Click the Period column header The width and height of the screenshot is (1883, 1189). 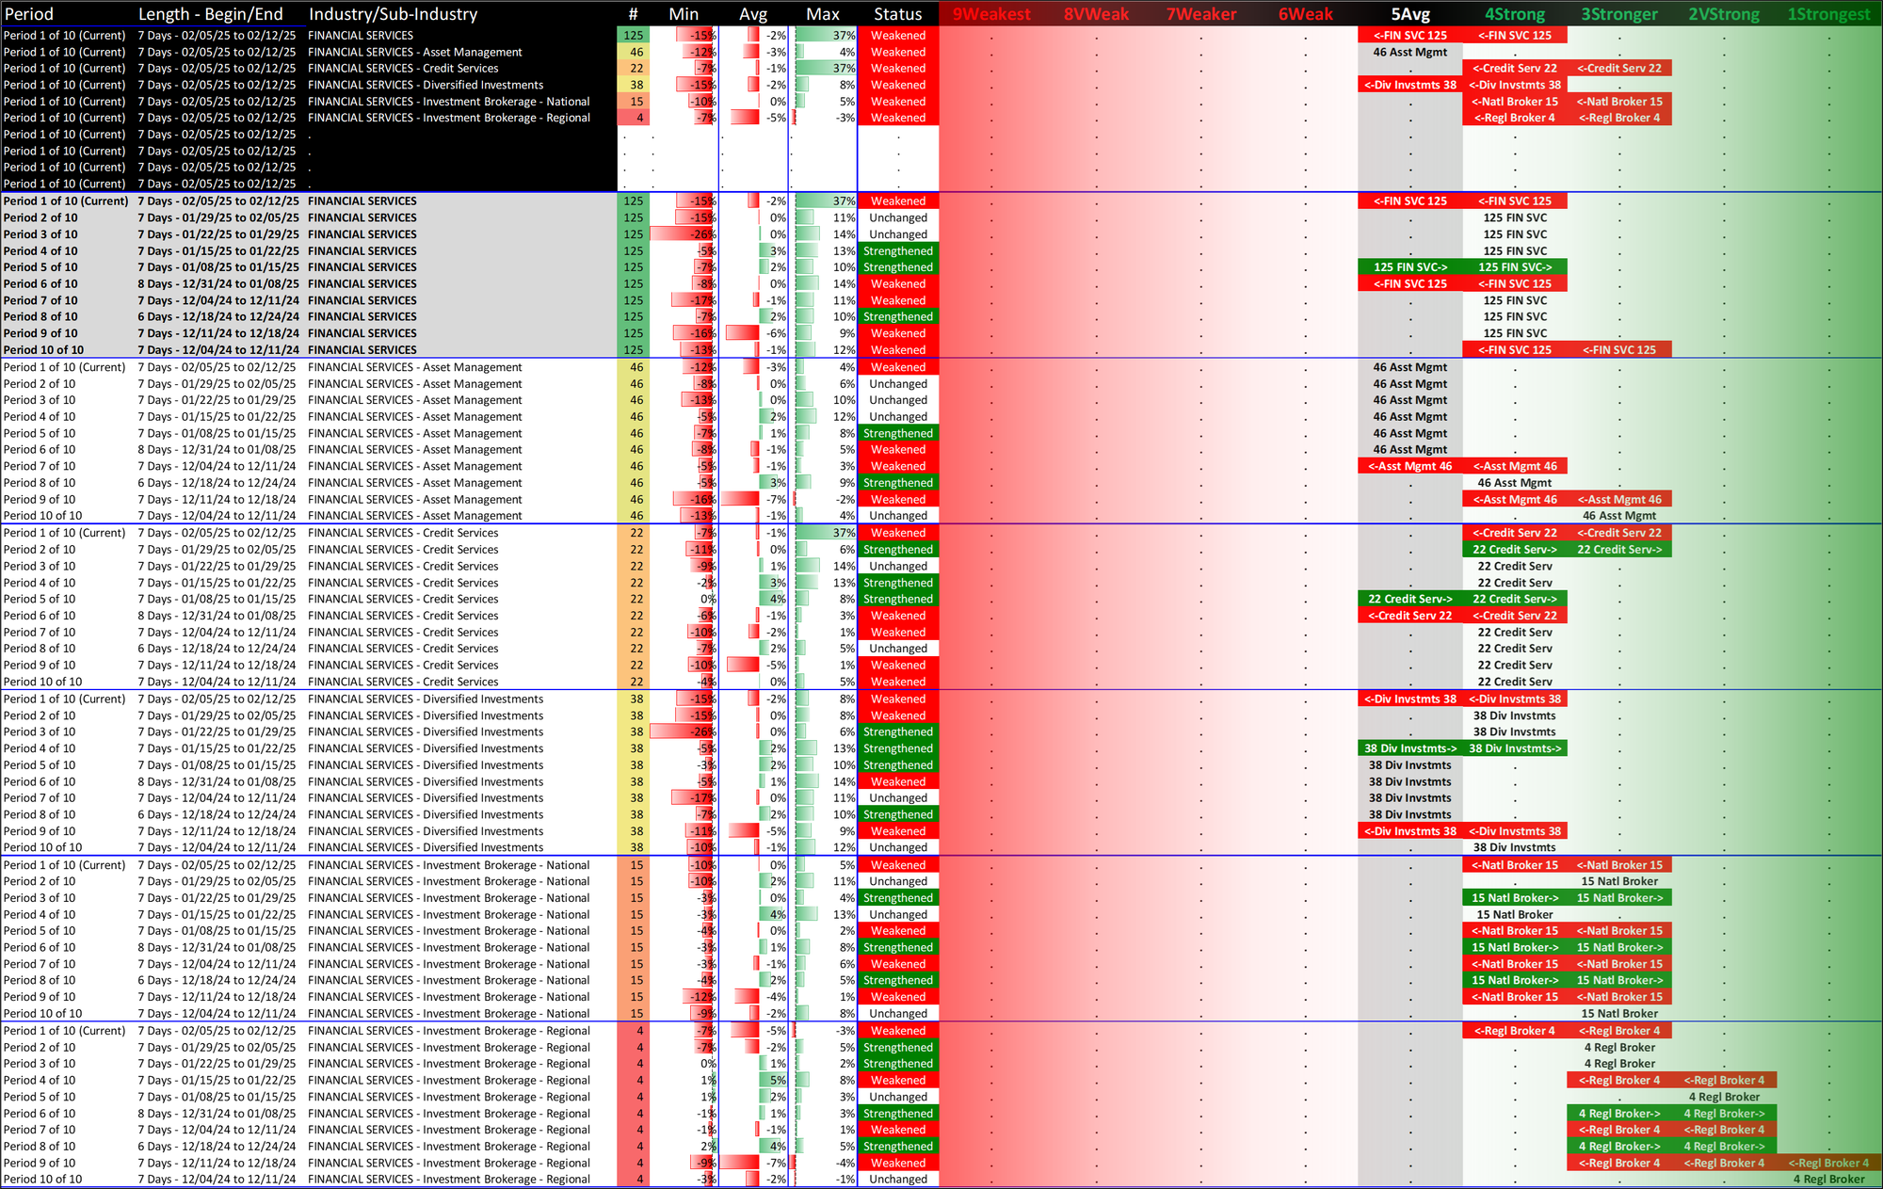tap(29, 14)
